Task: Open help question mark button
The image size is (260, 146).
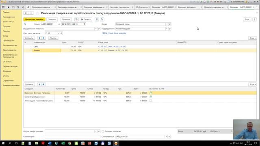Action: tap(255, 19)
